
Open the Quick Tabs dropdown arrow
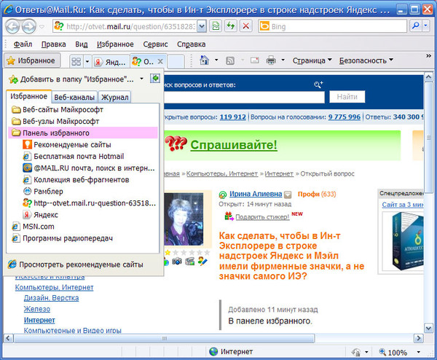(x=87, y=61)
